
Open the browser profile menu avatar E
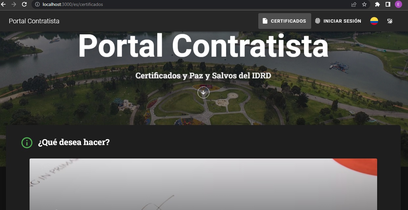(398, 4)
